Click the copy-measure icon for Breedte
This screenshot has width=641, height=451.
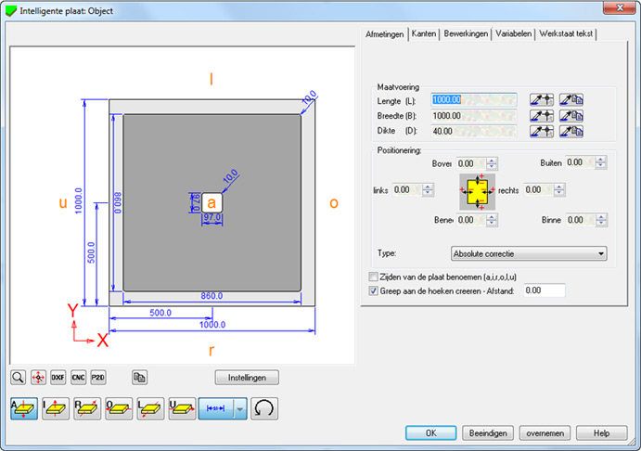[x=571, y=116]
